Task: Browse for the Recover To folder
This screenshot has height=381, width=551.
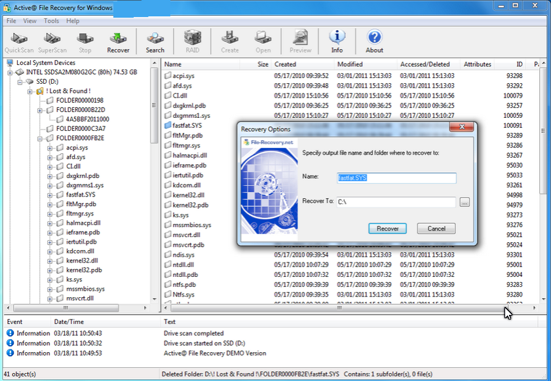Action: (465, 202)
